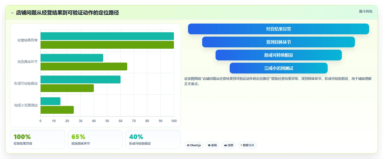This screenshot has width=383, height=159.
Task: Click the teal bar for 完成小范围测试
Action: 50,101
